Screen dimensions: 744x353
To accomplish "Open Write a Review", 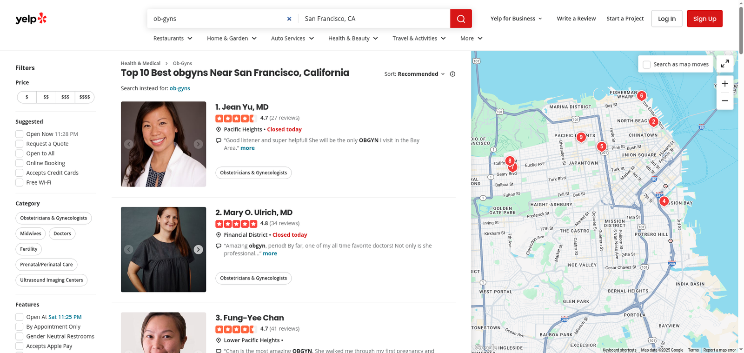I will click(576, 19).
